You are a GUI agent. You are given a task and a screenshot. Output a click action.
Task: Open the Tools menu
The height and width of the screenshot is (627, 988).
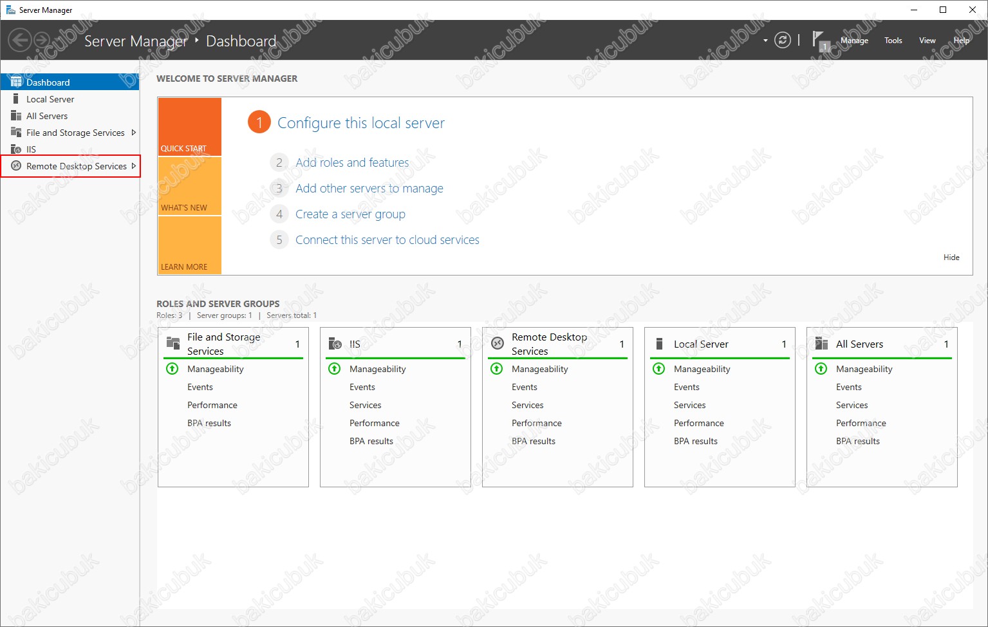(893, 41)
